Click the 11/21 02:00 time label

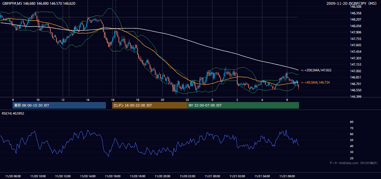(x=237, y=176)
